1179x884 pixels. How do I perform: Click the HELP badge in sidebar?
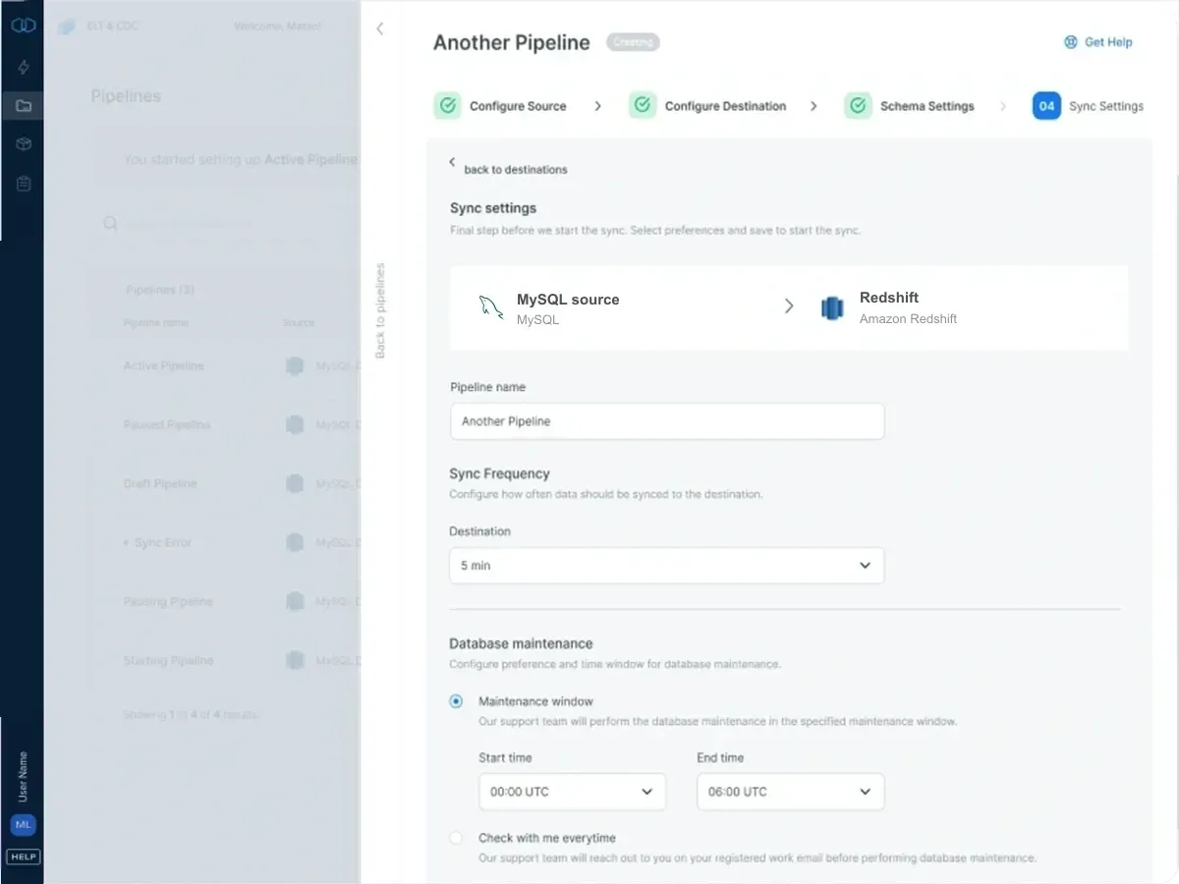point(24,856)
